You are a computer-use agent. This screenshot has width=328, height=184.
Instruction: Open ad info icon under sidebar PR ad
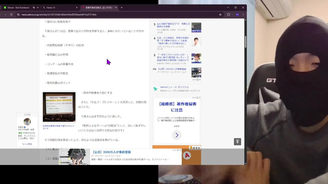point(197,79)
